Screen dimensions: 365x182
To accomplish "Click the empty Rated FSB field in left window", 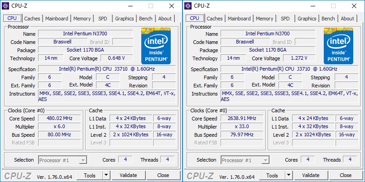I will click(x=60, y=143).
